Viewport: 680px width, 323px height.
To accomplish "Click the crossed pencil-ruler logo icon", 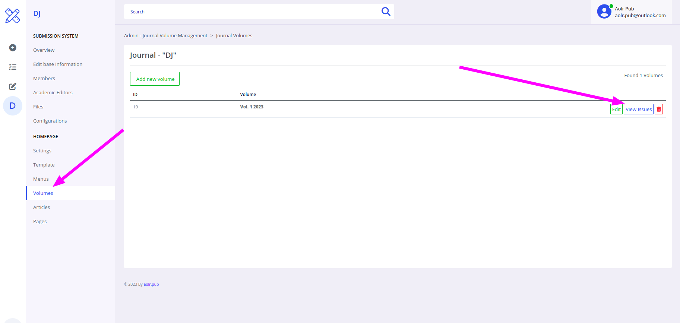I will click(12, 16).
